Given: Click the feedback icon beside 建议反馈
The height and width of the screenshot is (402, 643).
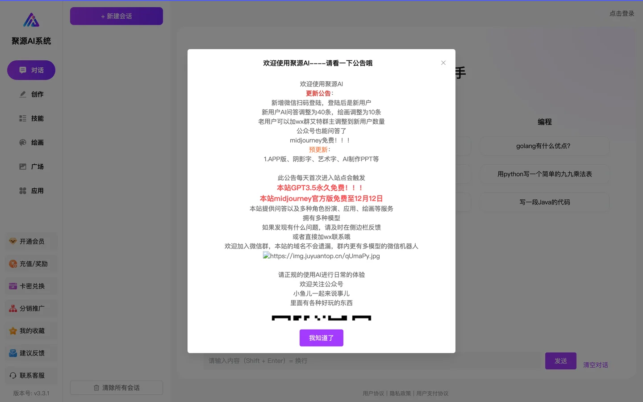Looking at the screenshot, I should click(x=13, y=353).
